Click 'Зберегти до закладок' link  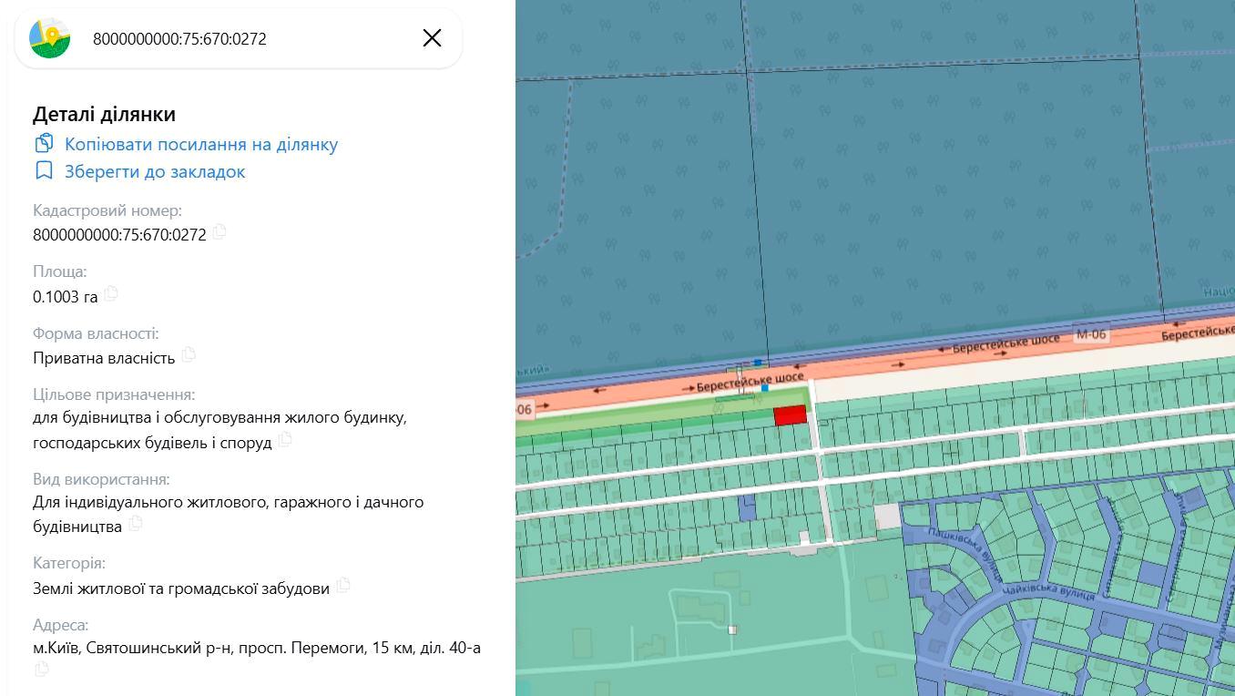(x=155, y=171)
